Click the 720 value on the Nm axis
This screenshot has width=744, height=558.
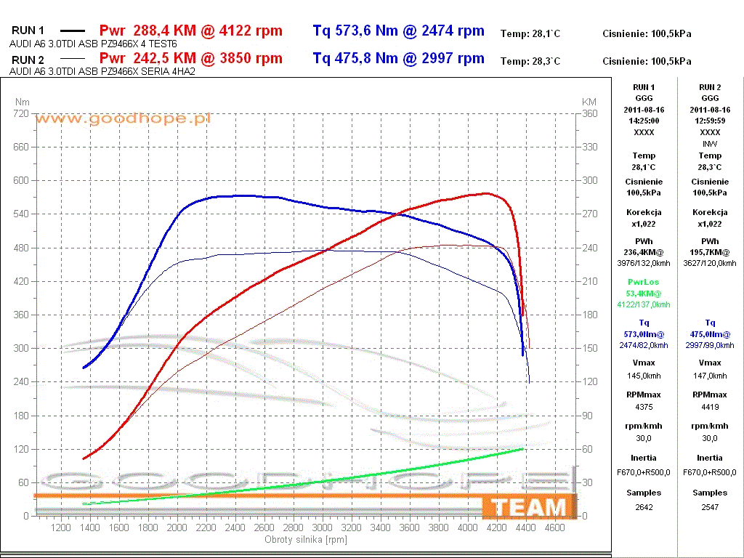[x=21, y=113]
